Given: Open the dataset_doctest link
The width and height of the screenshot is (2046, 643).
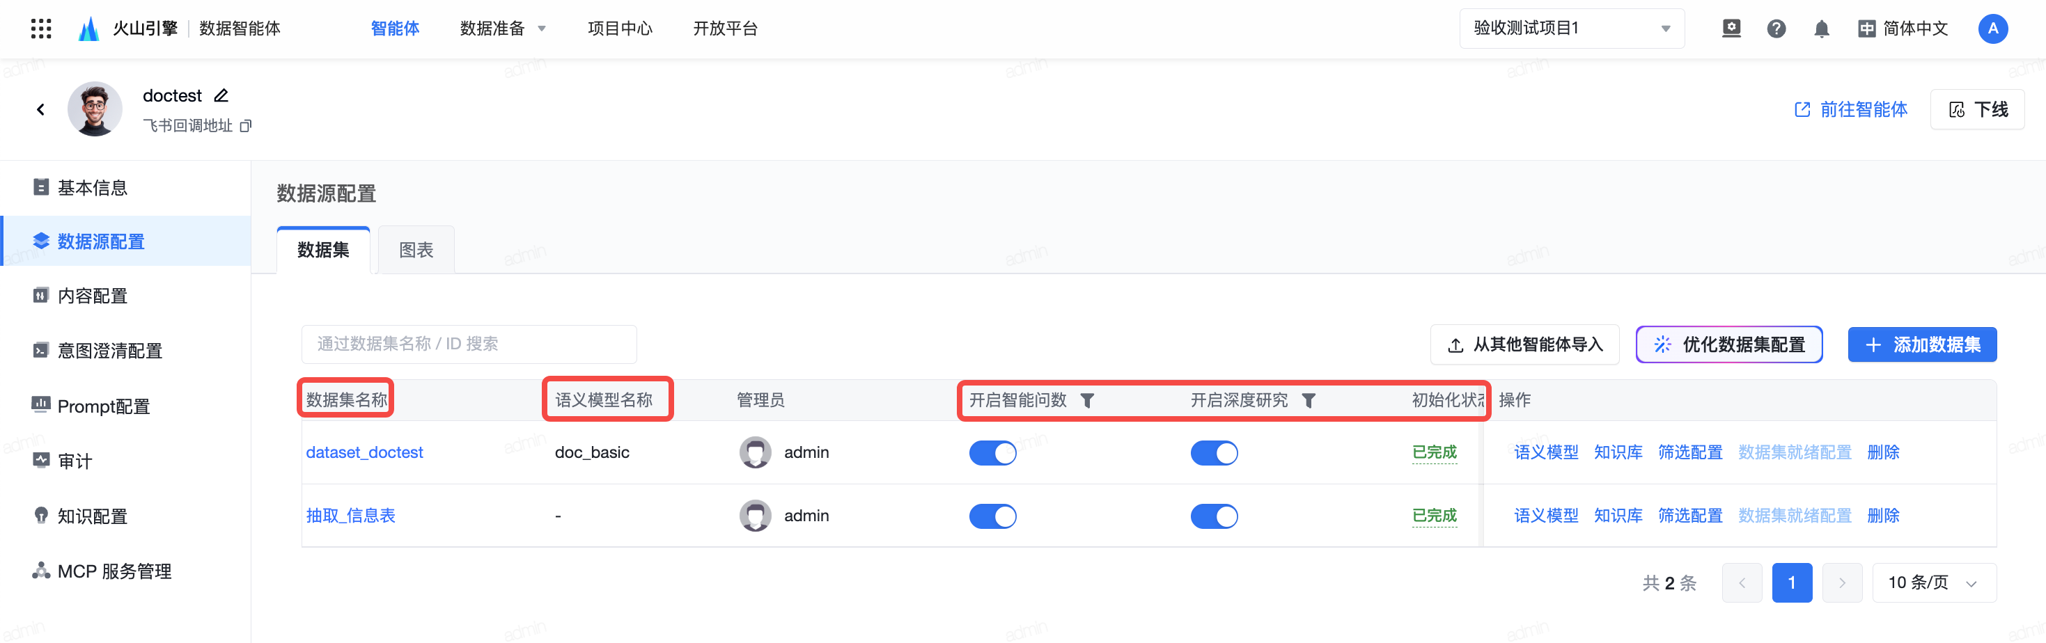Looking at the screenshot, I should coord(365,452).
